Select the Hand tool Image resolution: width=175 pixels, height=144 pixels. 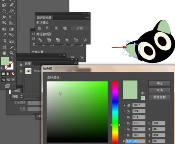coord(4,53)
